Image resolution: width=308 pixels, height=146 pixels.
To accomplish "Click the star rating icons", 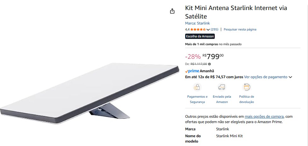I will click(x=198, y=30).
